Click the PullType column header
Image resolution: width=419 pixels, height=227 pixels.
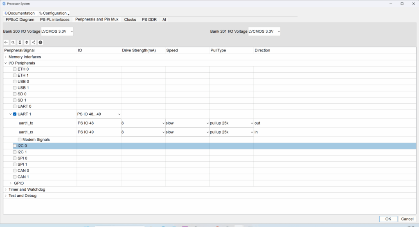coord(232,50)
